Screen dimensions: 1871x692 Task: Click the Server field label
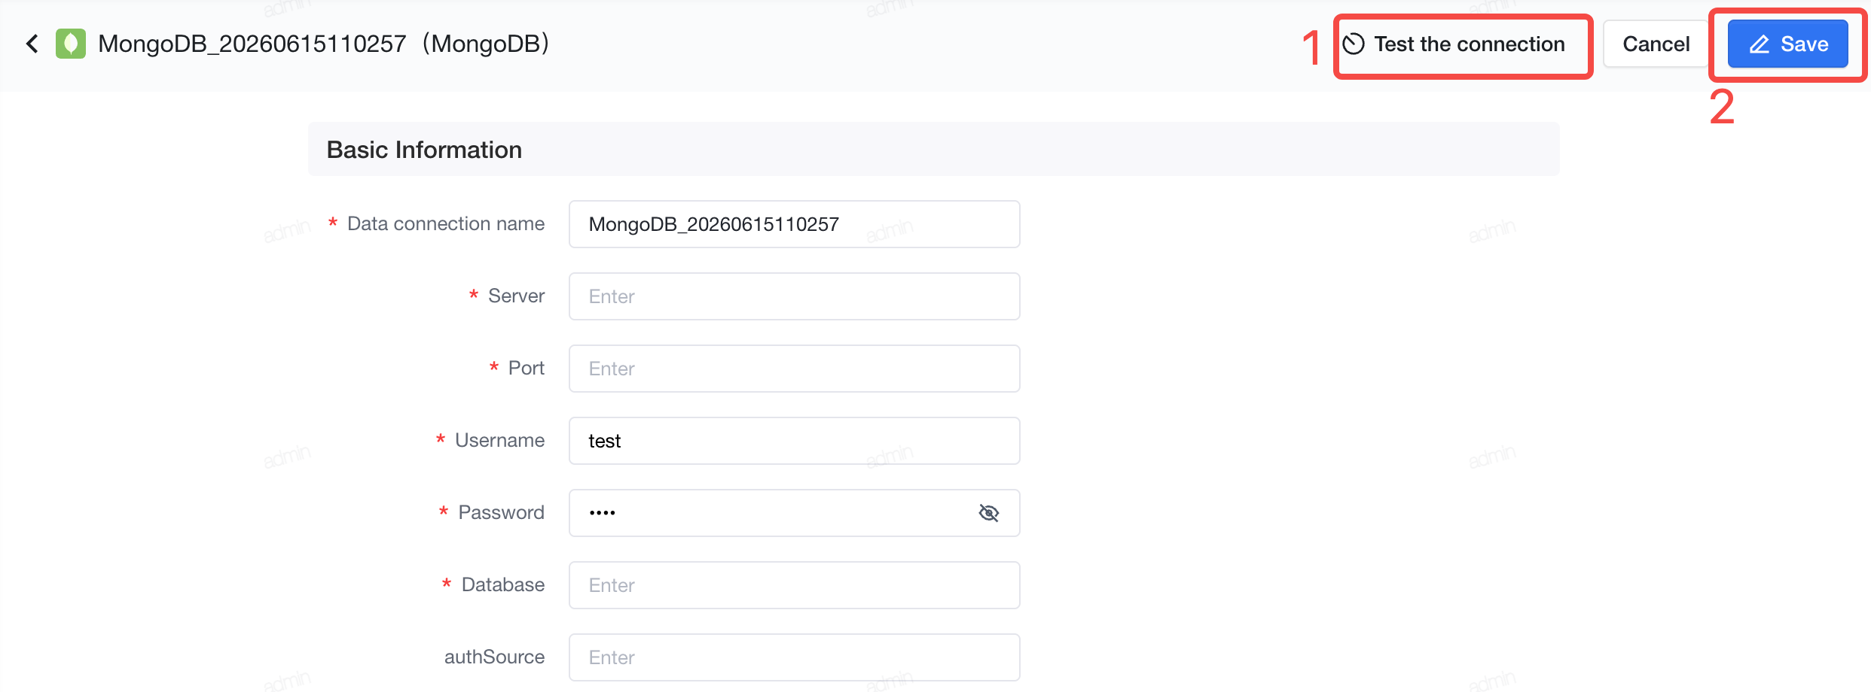tap(516, 296)
